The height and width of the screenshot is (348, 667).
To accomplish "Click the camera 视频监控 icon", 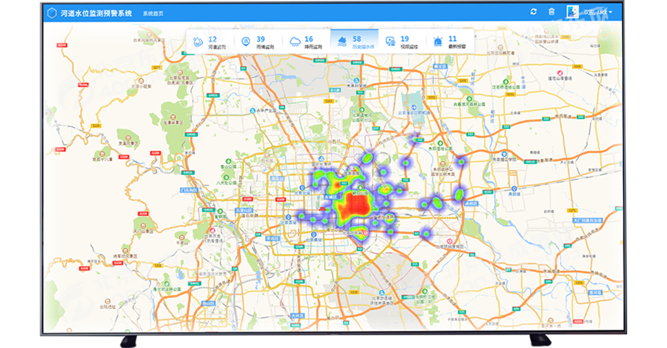I will click(390, 42).
